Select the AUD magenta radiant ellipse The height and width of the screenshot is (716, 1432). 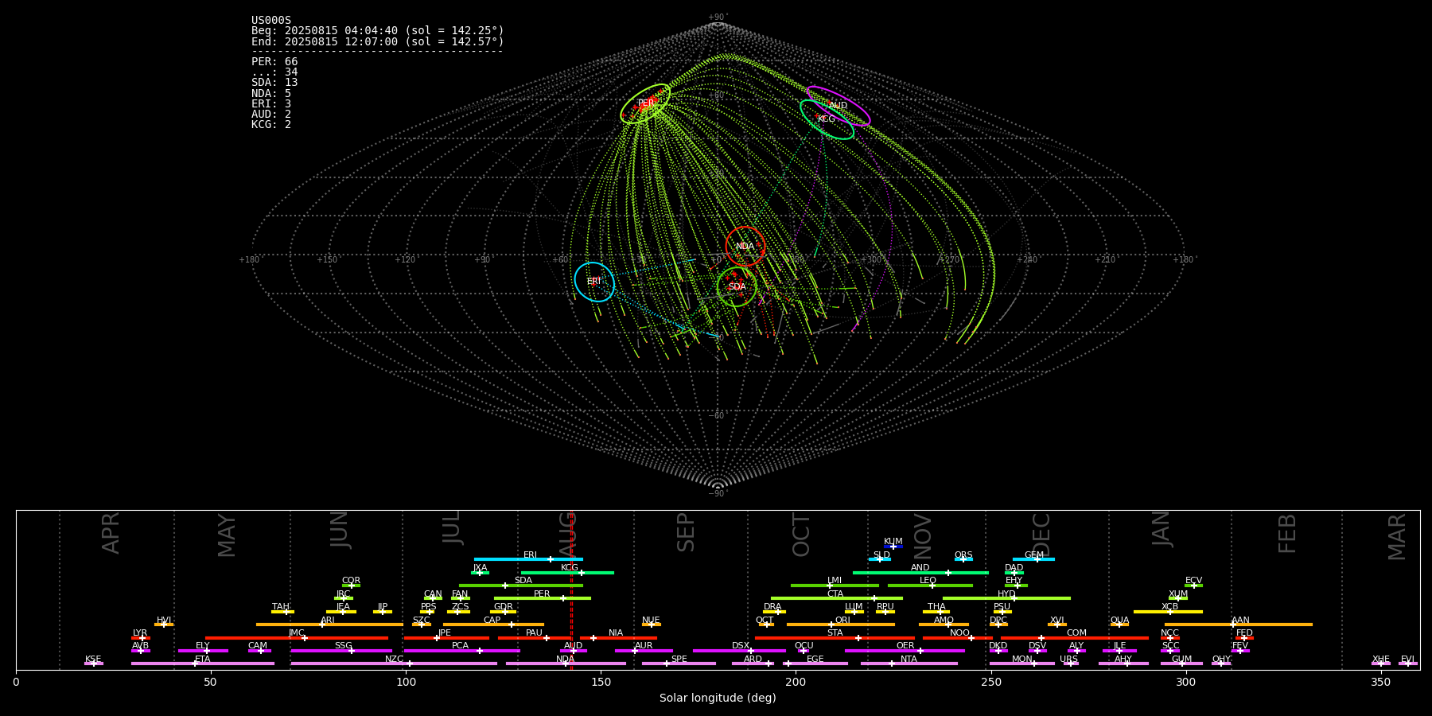(839, 106)
